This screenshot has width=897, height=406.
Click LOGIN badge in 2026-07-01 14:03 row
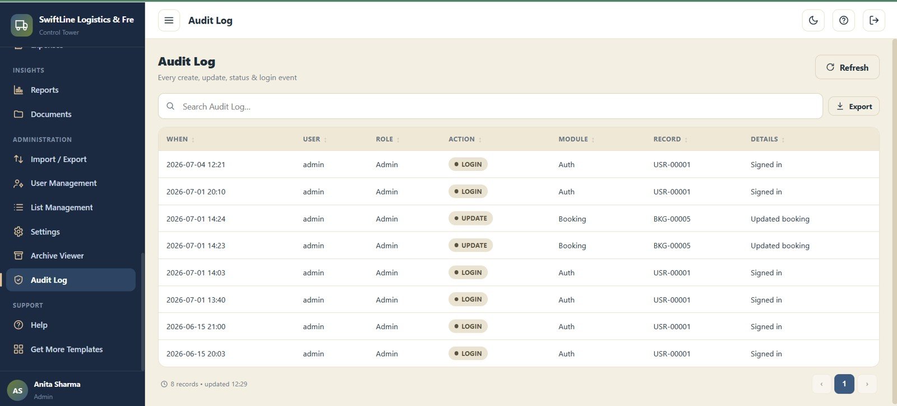coord(468,273)
